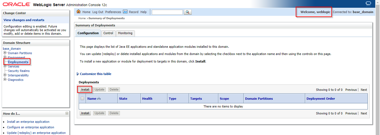Click top Previous pagination link
Screen dimensions: 380x135
click(351, 90)
